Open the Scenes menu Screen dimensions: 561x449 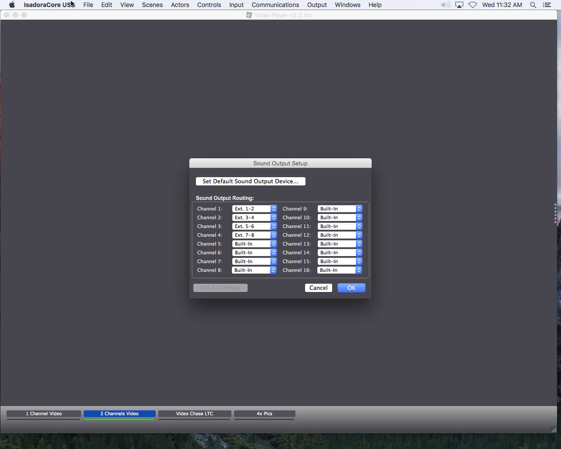[x=152, y=5]
